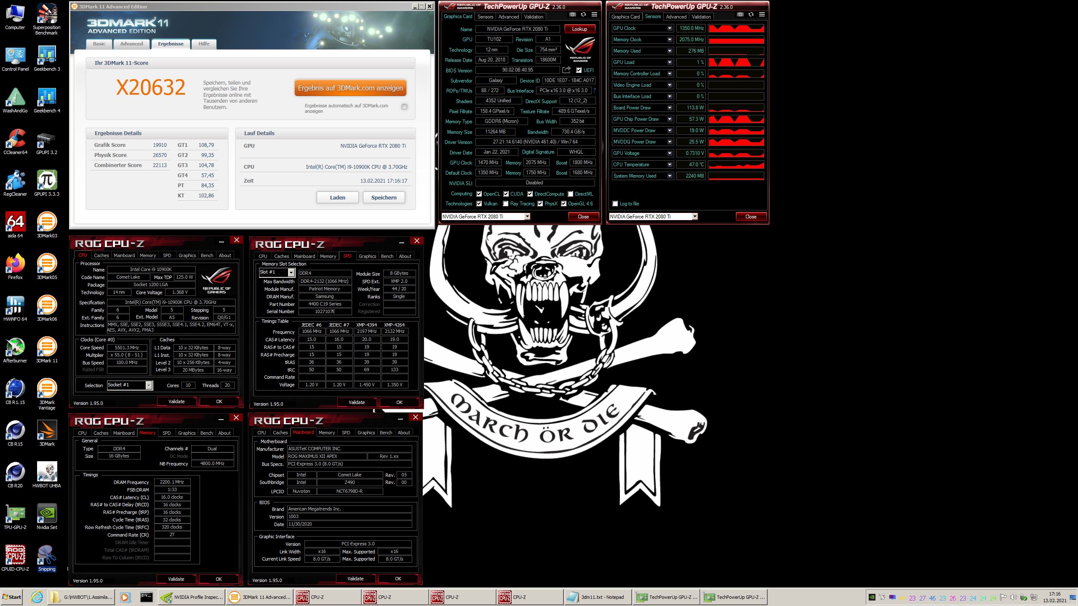Open the HWBOT UHBA desktop icon
Viewport: 1078px width, 606px height.
tap(47, 476)
